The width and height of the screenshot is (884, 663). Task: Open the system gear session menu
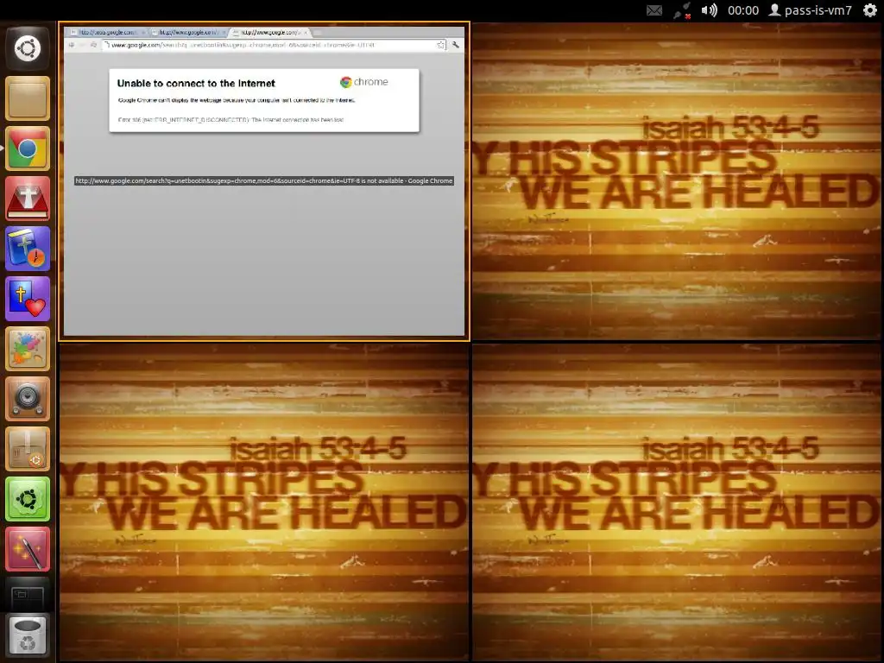pyautogui.click(x=870, y=10)
